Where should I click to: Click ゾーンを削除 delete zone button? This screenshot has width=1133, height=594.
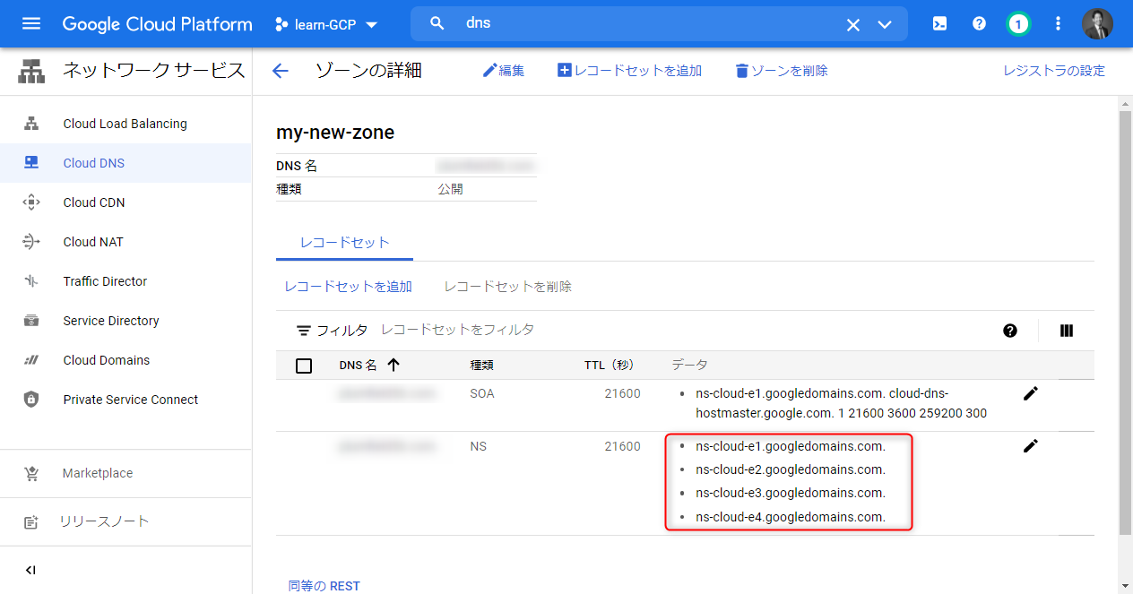coord(782,71)
